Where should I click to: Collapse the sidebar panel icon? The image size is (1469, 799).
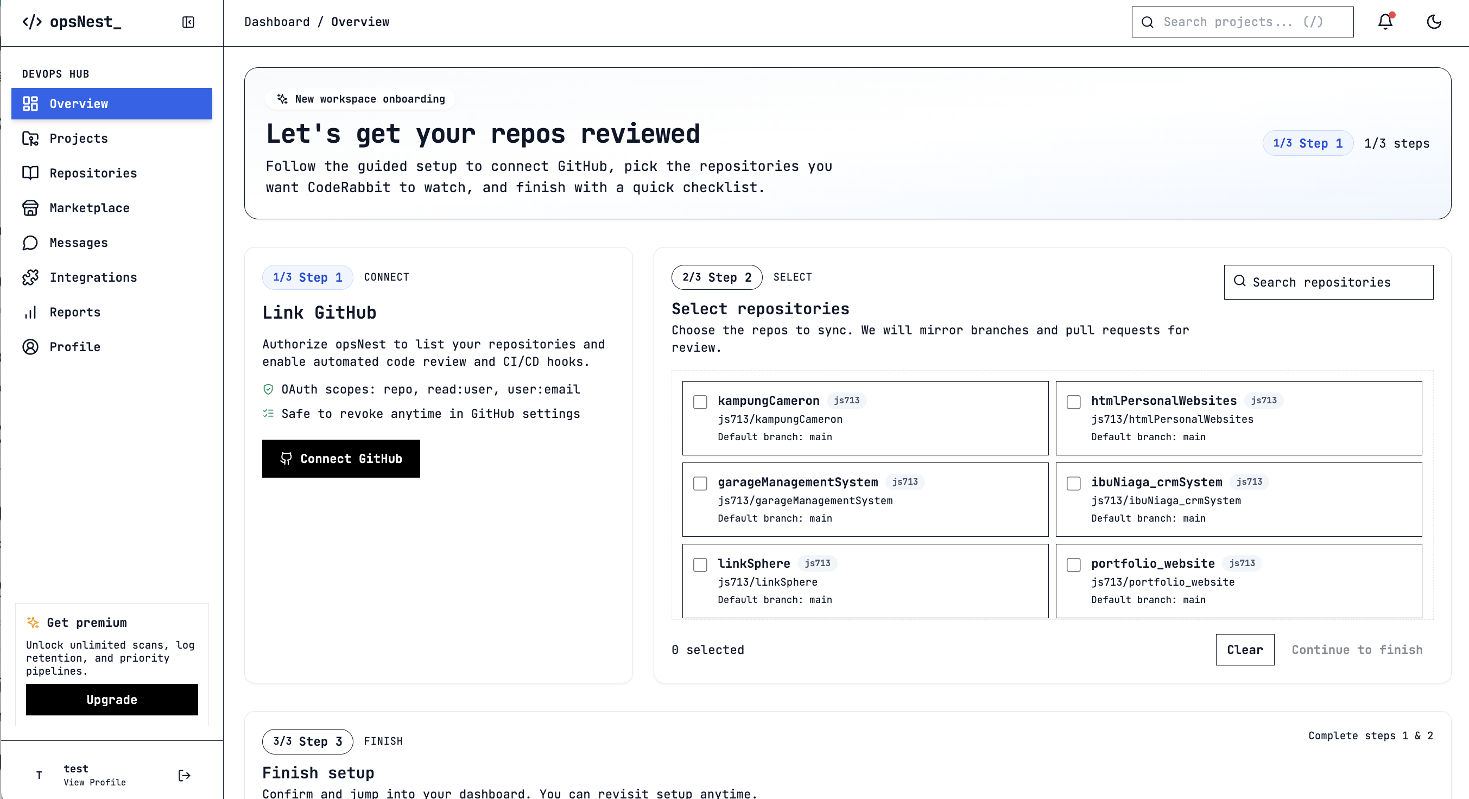[188, 22]
